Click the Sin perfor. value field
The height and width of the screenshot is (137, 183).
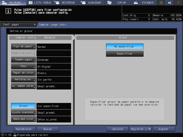(54, 80)
